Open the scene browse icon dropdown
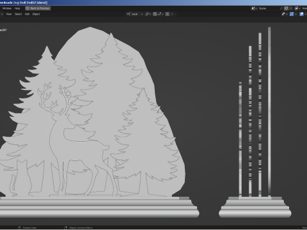Screen dimensions: 307x230 (254, 8)
